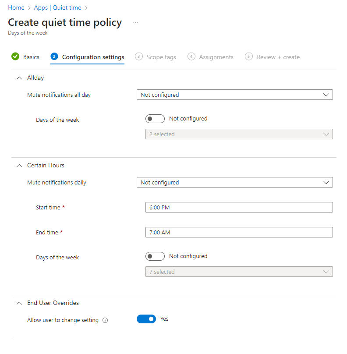Click the Home breadcrumb link
The image size is (347, 354).
coord(16,7)
